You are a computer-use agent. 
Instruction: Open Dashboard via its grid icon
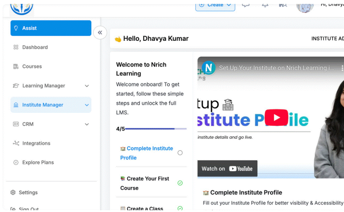pyautogui.click(x=16, y=47)
